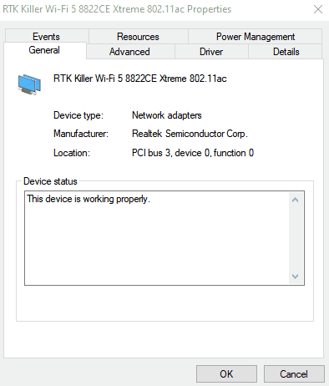Click 'Realtek Semiconductor Corp.' manufacturer value

(x=190, y=134)
